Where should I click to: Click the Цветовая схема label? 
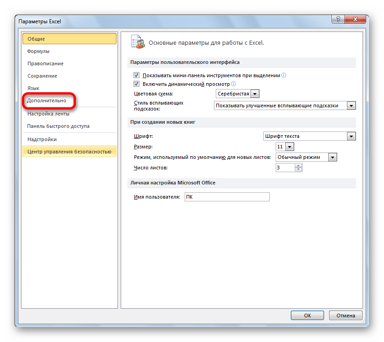coord(154,94)
